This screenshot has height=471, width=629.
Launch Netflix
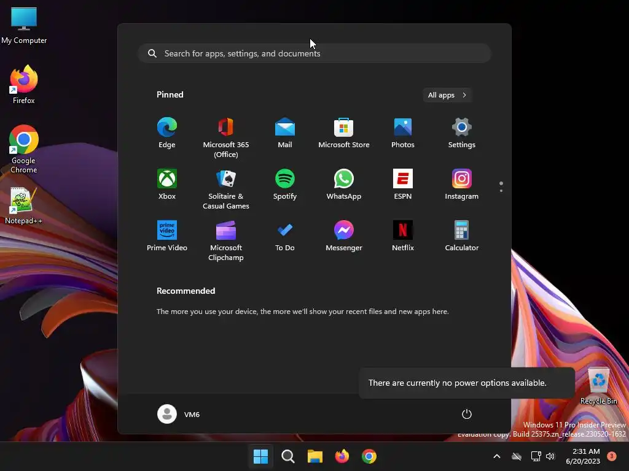403,236
